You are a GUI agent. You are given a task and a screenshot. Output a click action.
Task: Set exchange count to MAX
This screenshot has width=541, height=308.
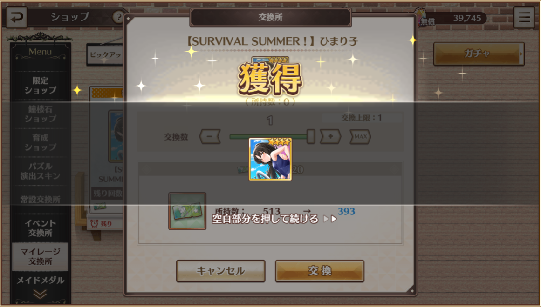361,136
